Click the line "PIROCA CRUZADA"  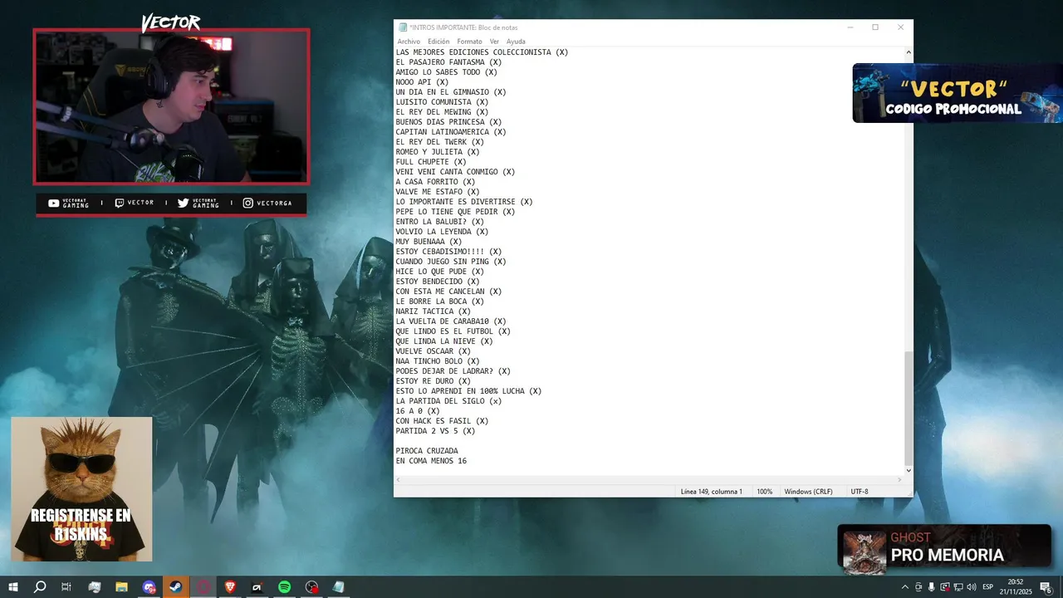[427, 451]
